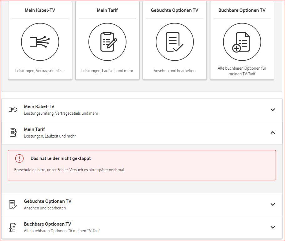Click the small checked document icon in the Gebuchte Optionen row
The height and width of the screenshot is (241, 285).
(x=13, y=204)
